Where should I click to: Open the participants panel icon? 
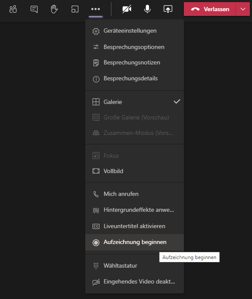[13, 9]
